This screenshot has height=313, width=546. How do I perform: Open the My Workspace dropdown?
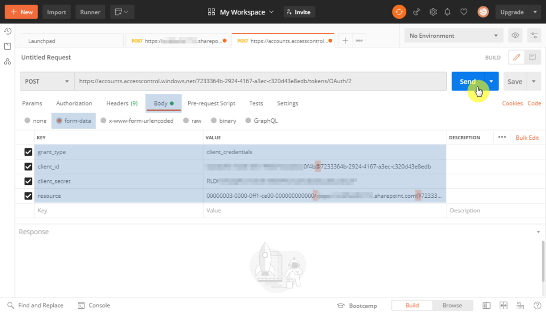pos(246,12)
